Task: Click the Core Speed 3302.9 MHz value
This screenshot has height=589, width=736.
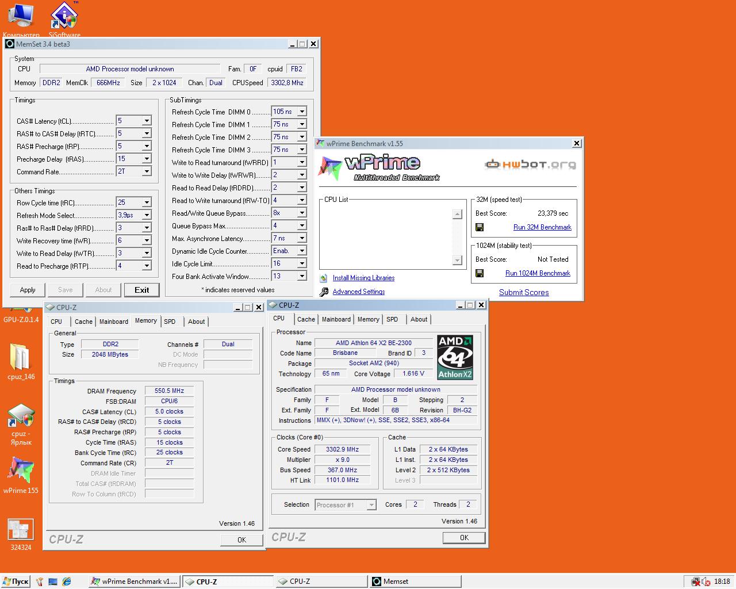Action: (x=342, y=449)
